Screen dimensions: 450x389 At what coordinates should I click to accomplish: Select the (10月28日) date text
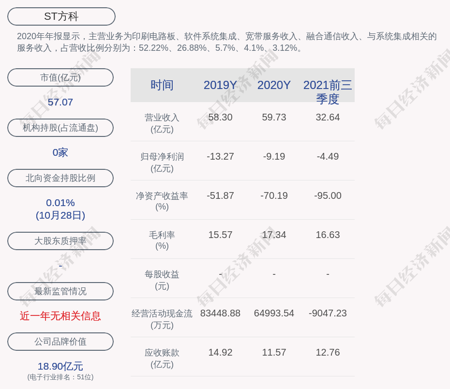(x=60, y=215)
